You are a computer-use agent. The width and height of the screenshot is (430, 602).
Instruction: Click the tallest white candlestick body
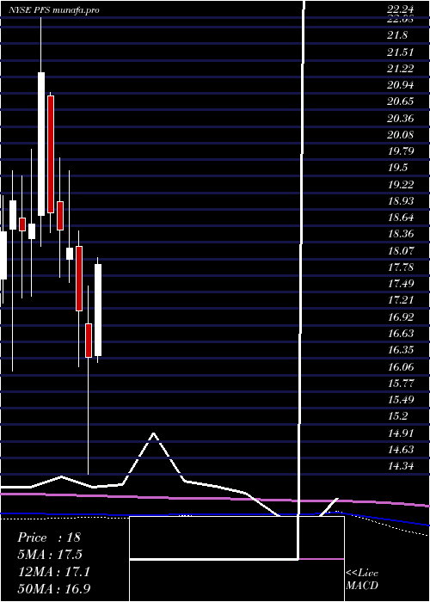point(41,144)
